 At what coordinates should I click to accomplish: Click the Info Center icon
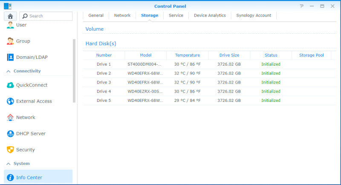tap(10, 177)
